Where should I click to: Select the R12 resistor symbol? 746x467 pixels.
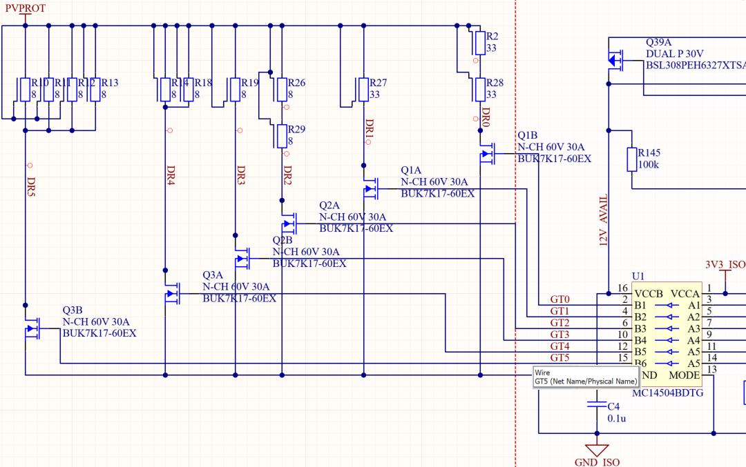tap(72, 90)
